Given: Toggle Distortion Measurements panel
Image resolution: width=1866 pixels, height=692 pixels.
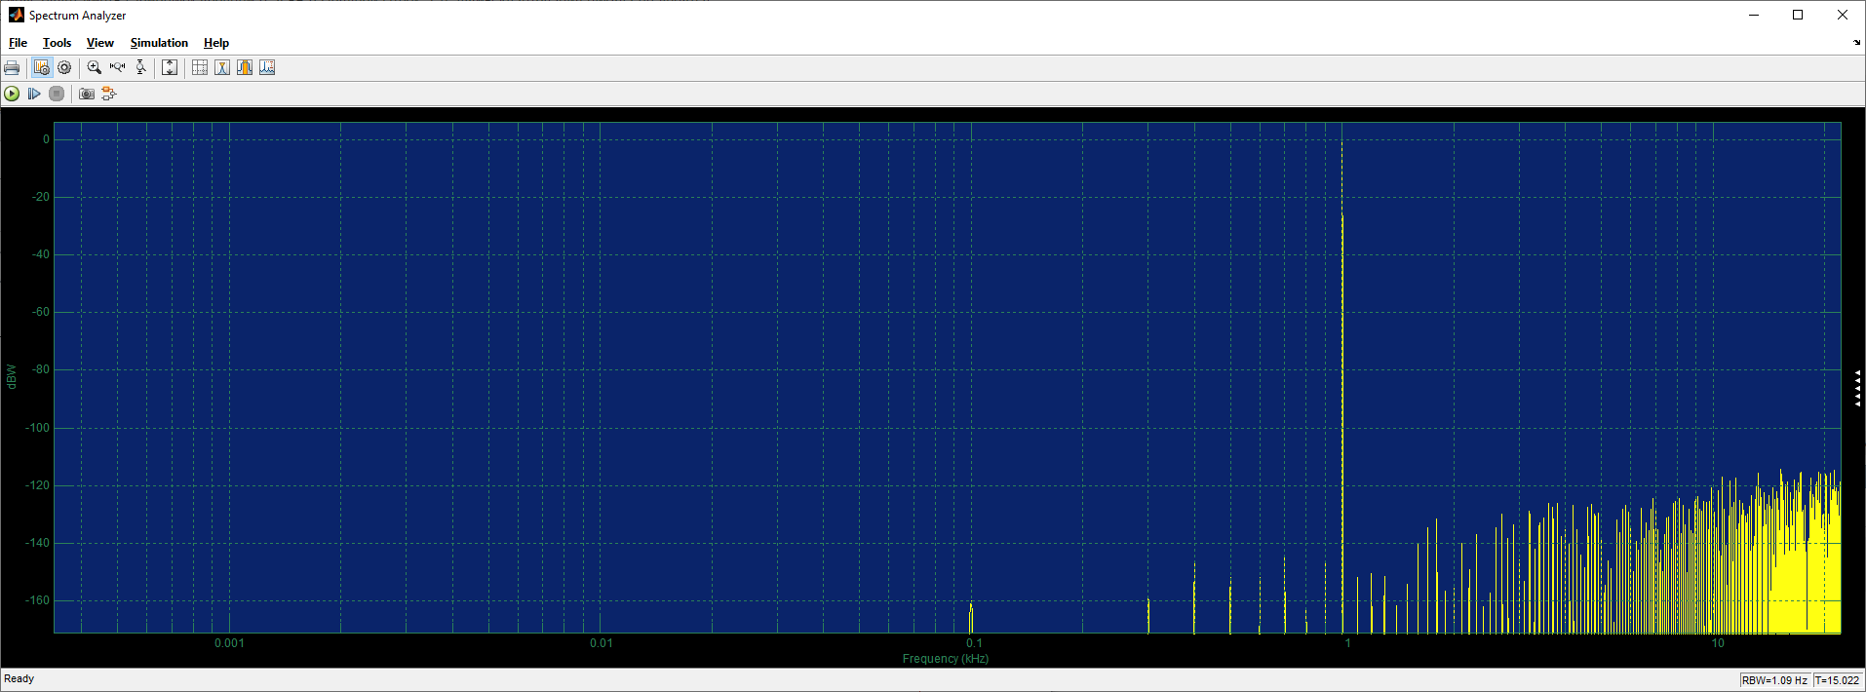Looking at the screenshot, I should pos(267,67).
